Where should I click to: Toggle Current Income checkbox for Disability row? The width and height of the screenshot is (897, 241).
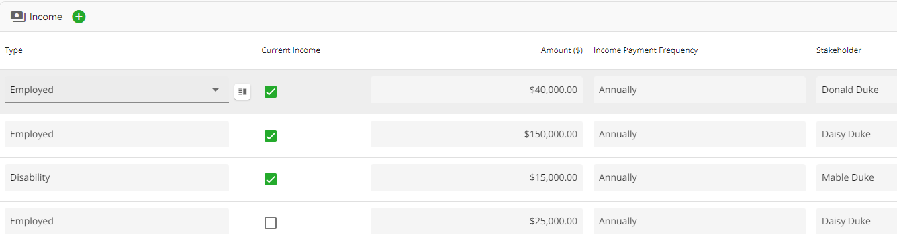271,179
